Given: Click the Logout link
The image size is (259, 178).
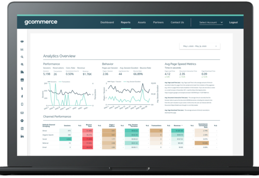Looking at the screenshot, I should click(x=233, y=22).
